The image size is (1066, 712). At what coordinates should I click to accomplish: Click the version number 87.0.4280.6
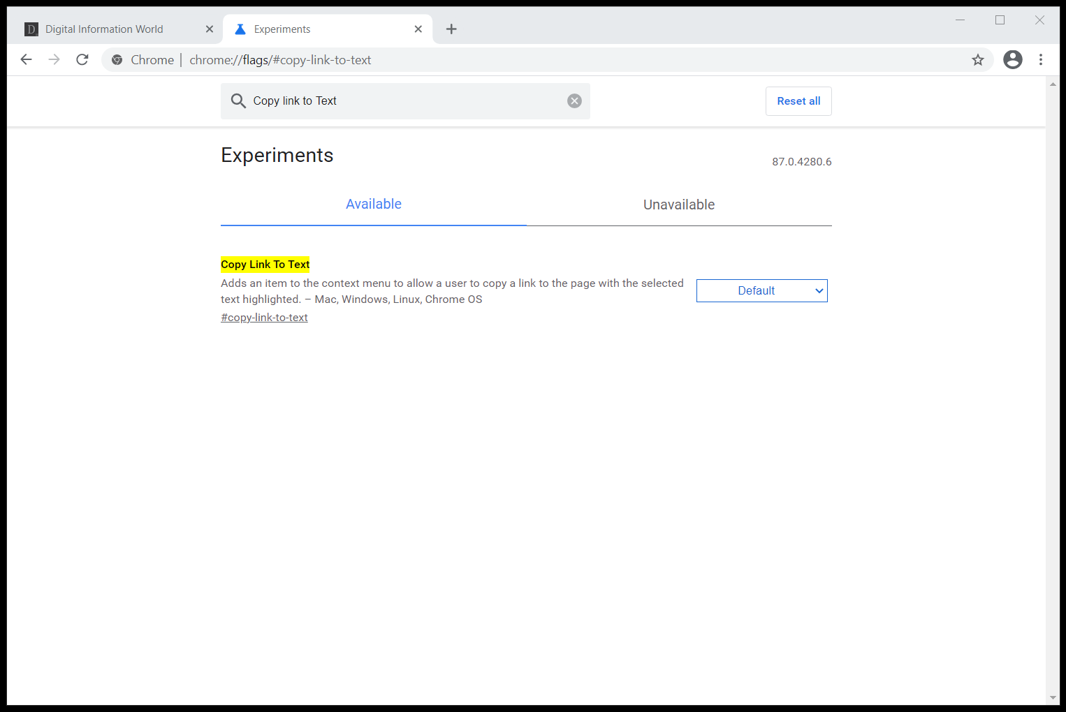(802, 162)
